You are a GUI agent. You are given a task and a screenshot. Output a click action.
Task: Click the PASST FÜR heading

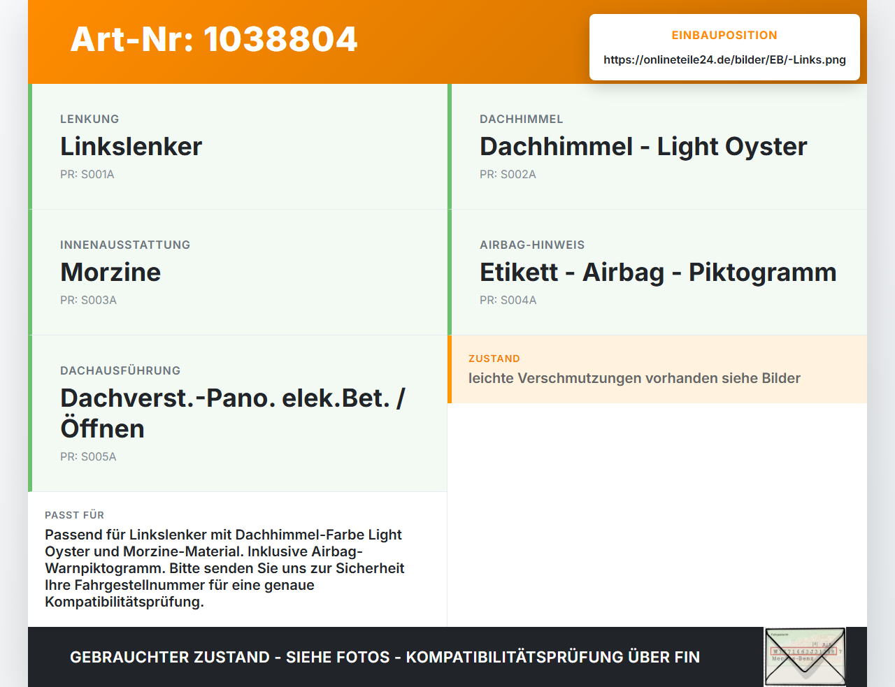point(75,515)
